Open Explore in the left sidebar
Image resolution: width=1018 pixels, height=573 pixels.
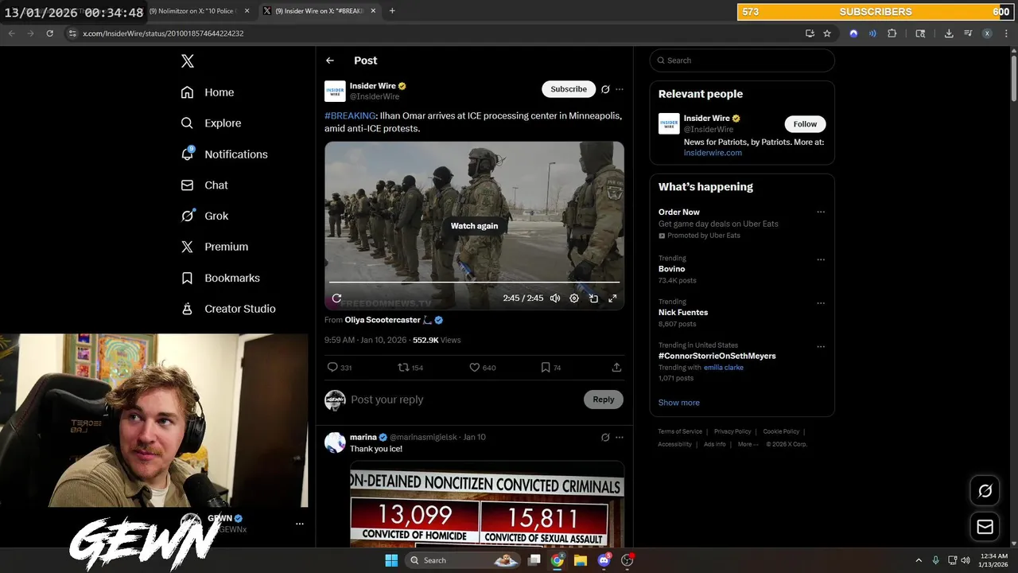click(x=211, y=123)
